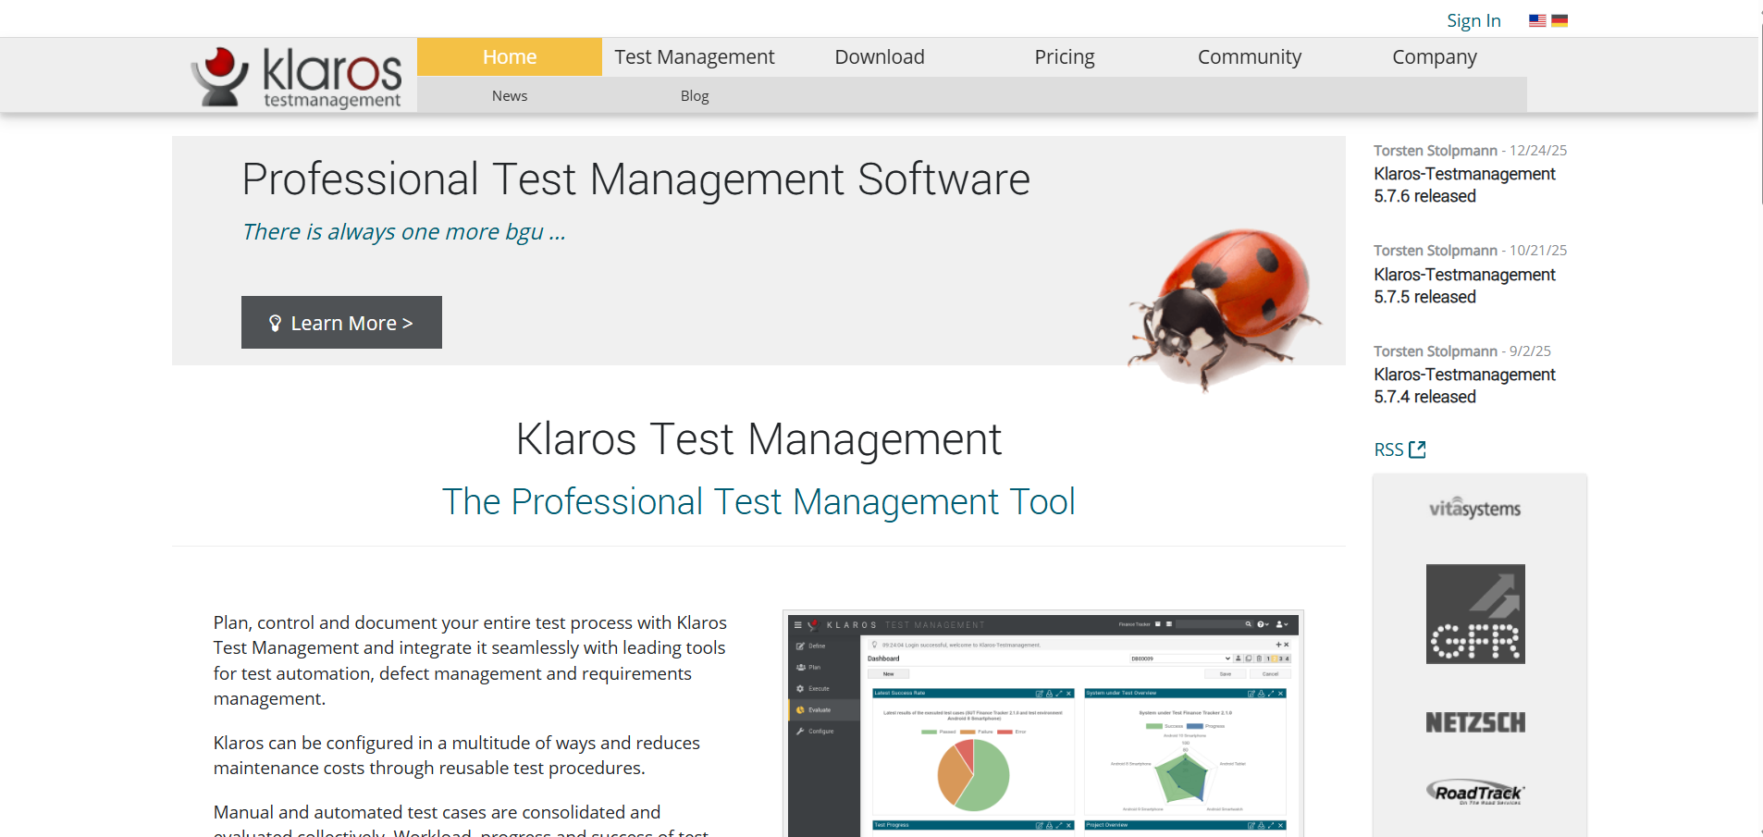Open Klaros-Testmanagement 5.7.5 released news
This screenshot has width=1763, height=837.
point(1464,286)
